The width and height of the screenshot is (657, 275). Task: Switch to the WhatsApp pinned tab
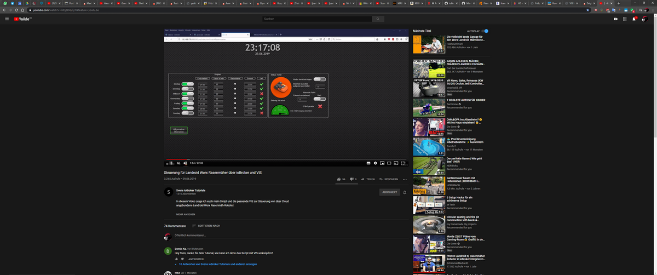click(4, 3)
